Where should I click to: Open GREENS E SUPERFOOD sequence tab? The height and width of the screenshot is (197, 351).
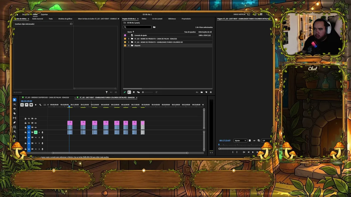[47, 97]
